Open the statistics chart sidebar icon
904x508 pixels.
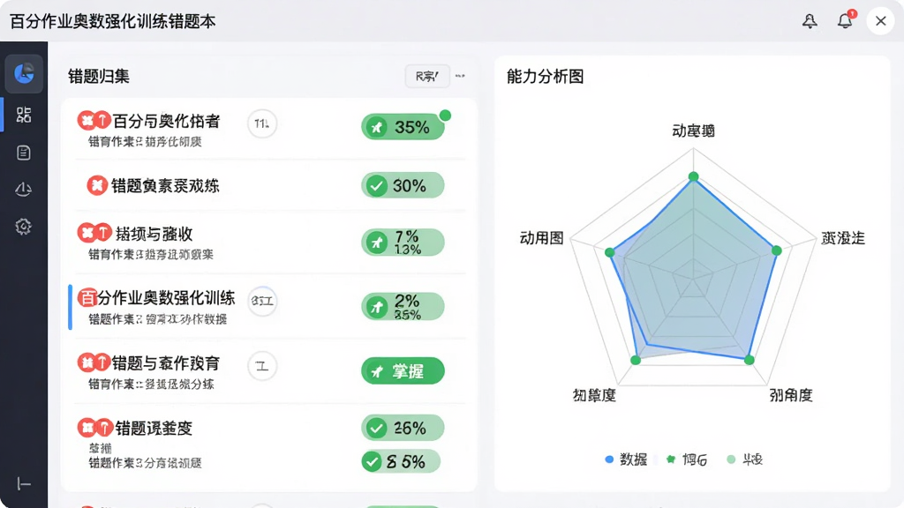(x=24, y=189)
